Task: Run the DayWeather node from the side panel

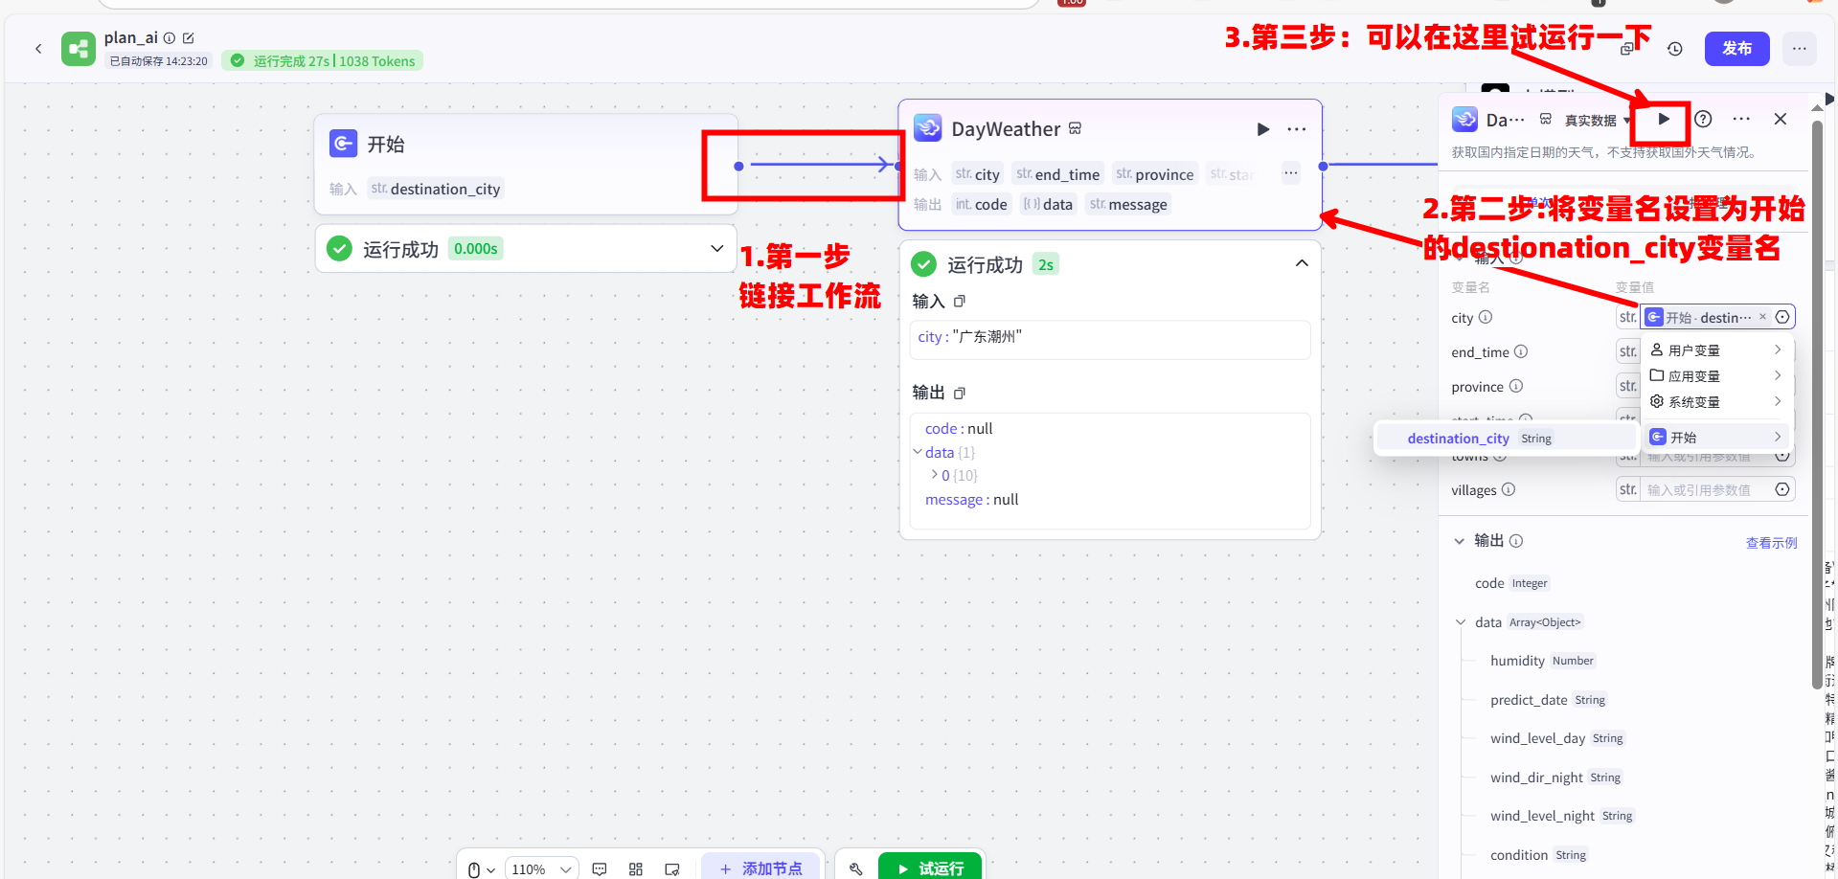Action: click(1664, 119)
